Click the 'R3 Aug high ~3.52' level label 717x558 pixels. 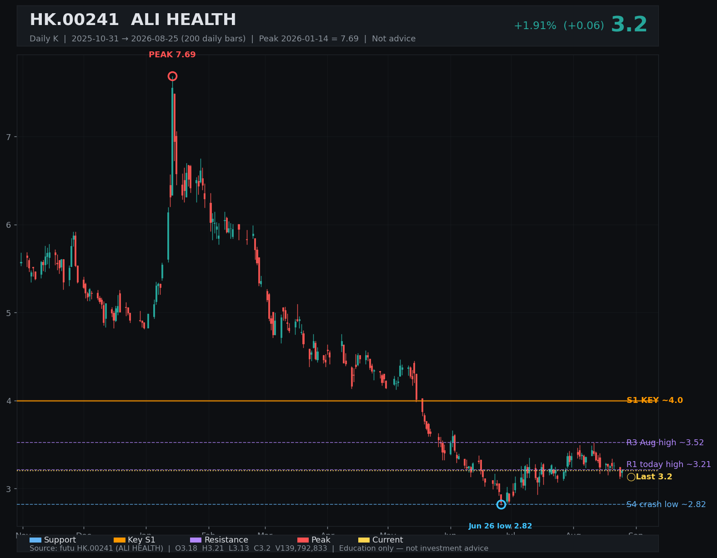[665, 442]
